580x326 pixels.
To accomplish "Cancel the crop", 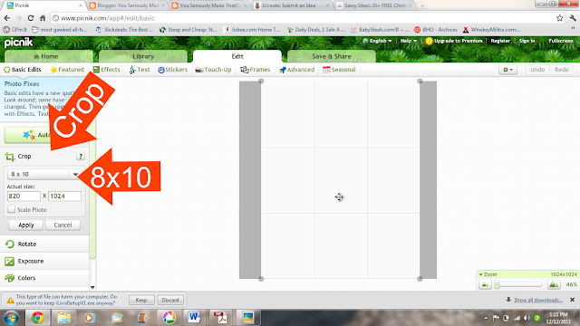I will (x=63, y=225).
